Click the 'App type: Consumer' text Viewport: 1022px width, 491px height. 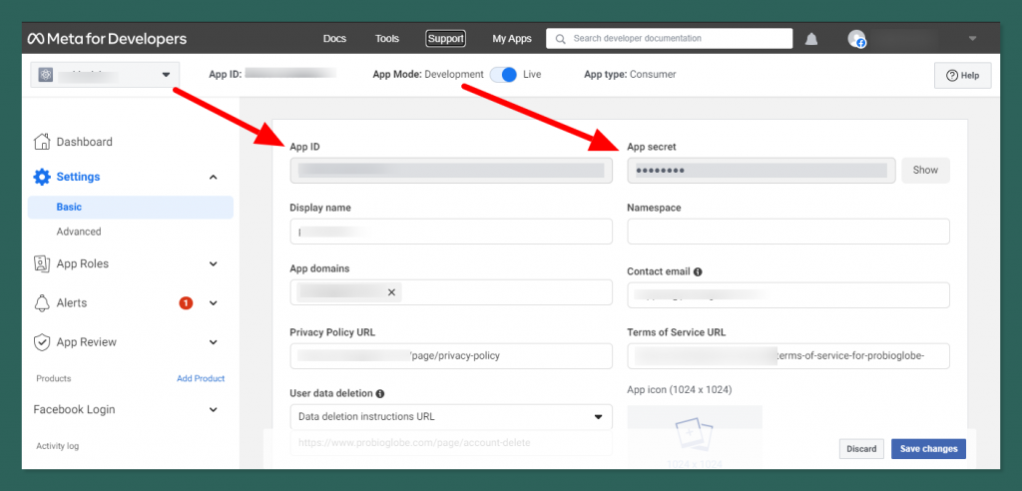(x=630, y=74)
